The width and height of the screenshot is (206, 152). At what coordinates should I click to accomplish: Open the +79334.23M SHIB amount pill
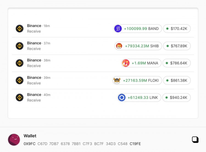click(x=138, y=46)
